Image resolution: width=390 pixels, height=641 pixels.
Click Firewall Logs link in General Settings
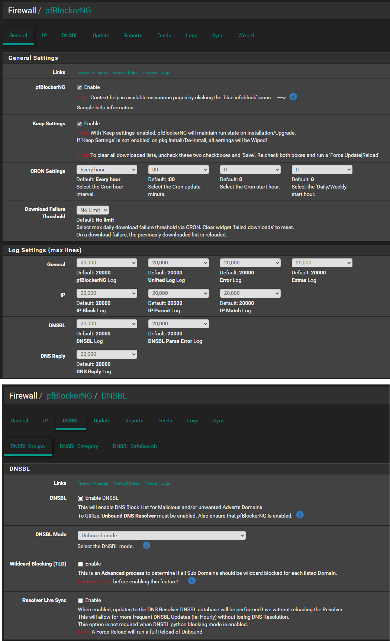pyautogui.click(x=156, y=73)
